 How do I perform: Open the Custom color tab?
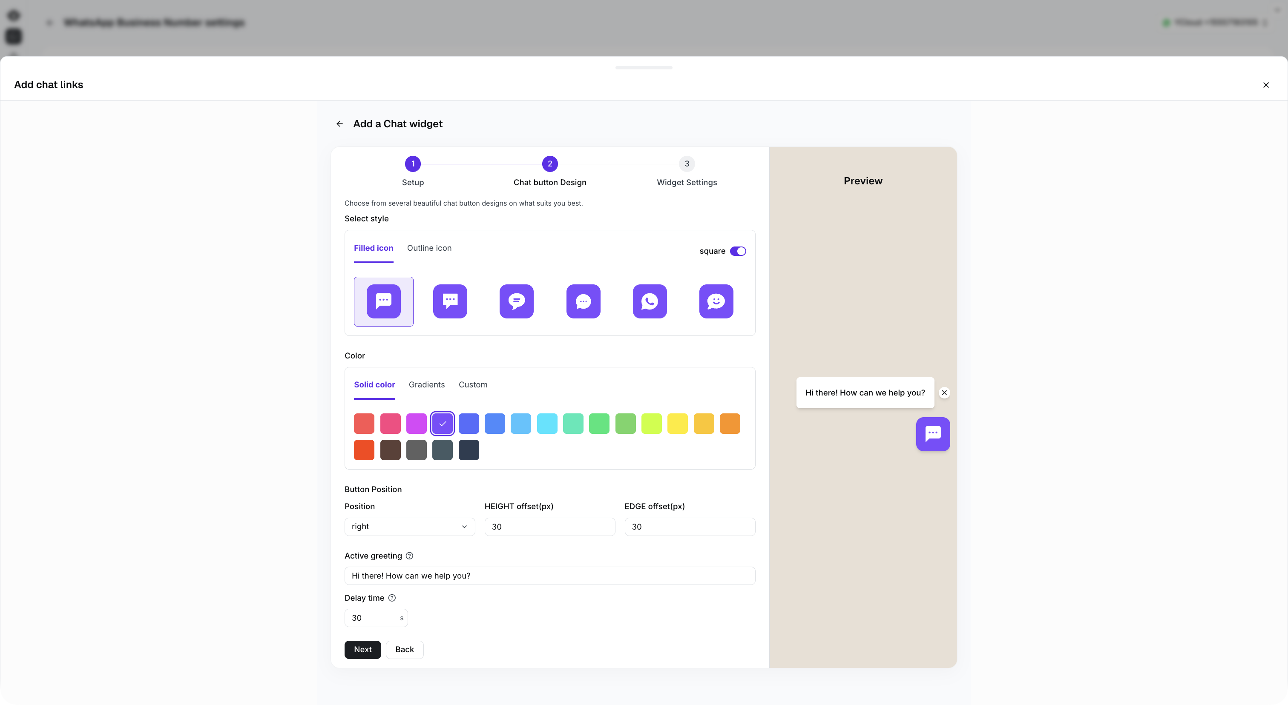click(472, 385)
